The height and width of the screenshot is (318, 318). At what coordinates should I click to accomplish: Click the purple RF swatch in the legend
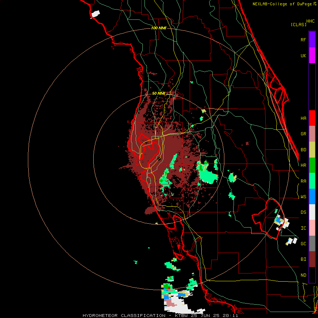312,39
